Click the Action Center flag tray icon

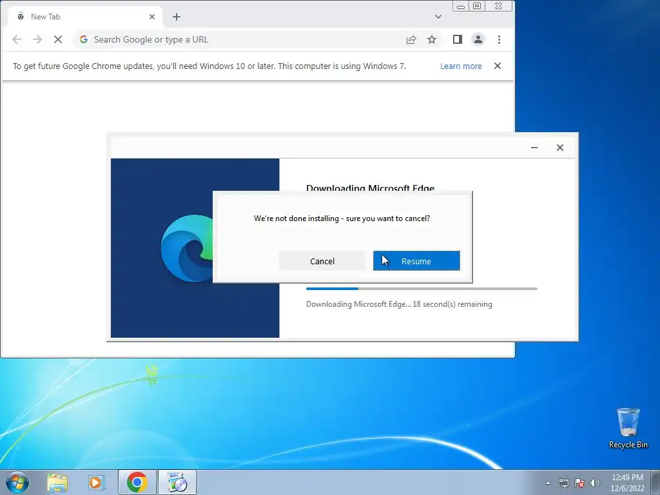579,483
